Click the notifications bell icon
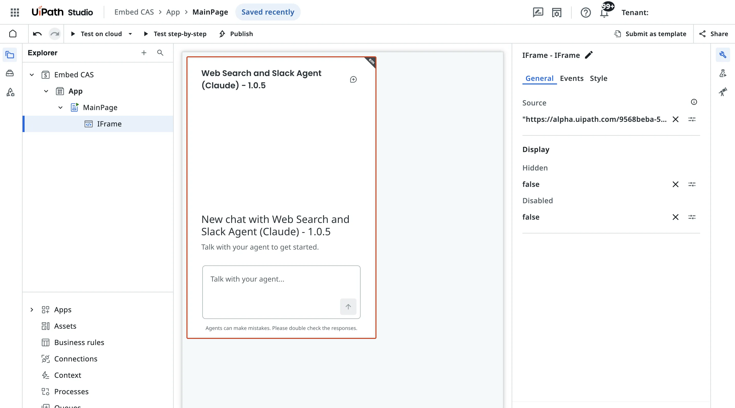The image size is (735, 408). pos(604,13)
